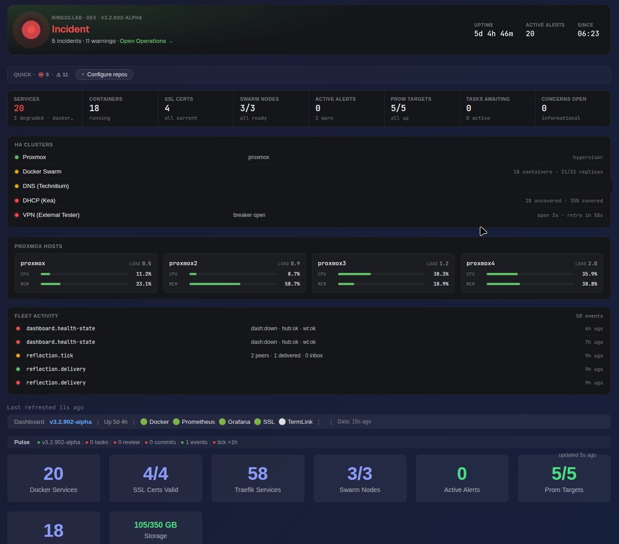The image size is (619, 544).
Task: Open the bottom Prom Targets 5/5 tile
Action: tap(564, 478)
